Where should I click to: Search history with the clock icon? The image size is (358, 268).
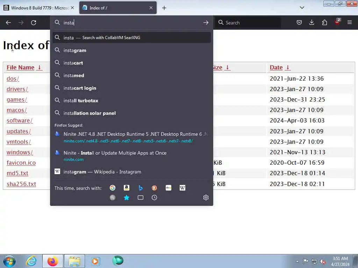[x=154, y=198]
